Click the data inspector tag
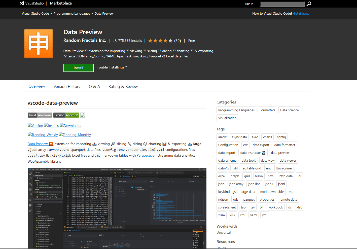This screenshot has width=357, height=249. tap(253, 153)
